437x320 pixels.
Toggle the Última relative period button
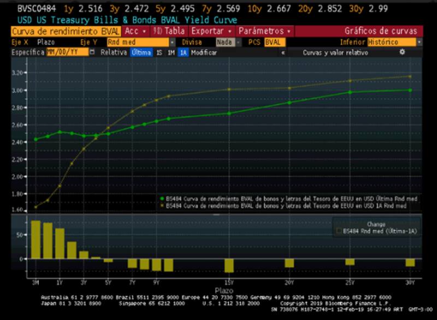point(141,53)
